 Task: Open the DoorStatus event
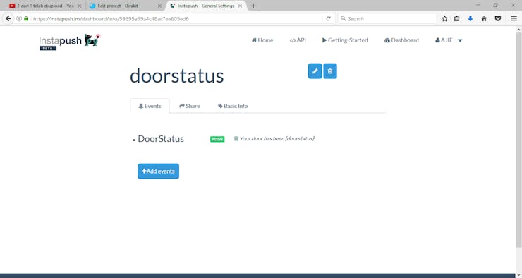161,139
